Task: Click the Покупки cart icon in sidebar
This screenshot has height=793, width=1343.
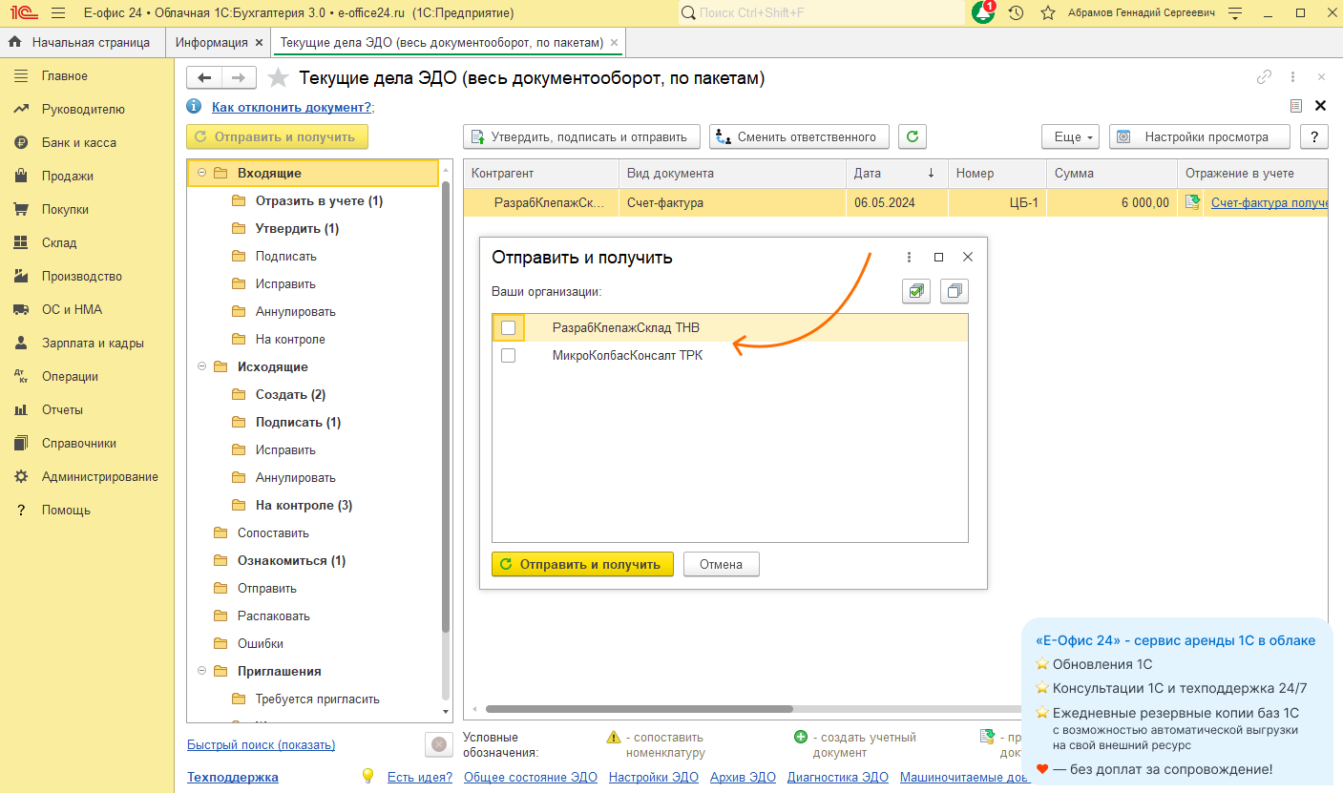Action: (20, 209)
